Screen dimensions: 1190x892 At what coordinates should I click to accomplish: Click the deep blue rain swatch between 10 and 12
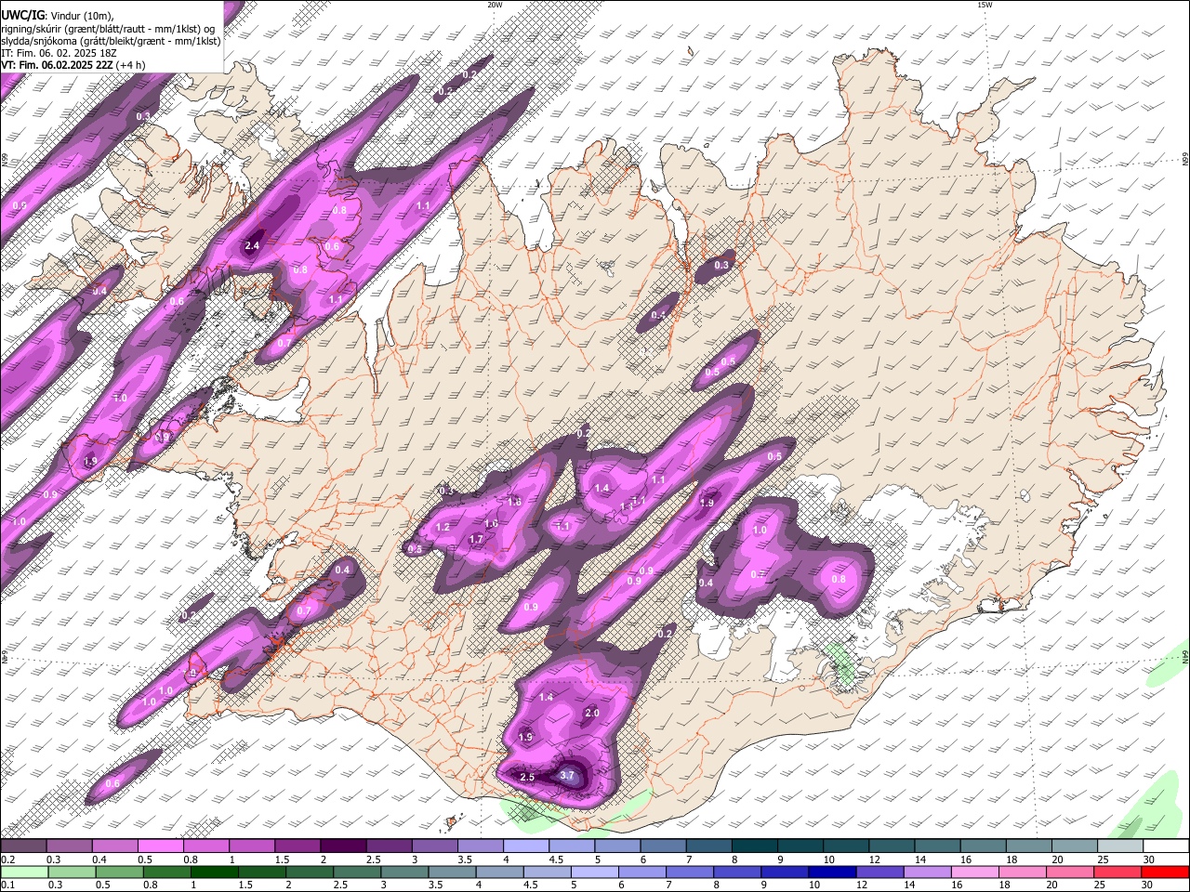pos(834,872)
